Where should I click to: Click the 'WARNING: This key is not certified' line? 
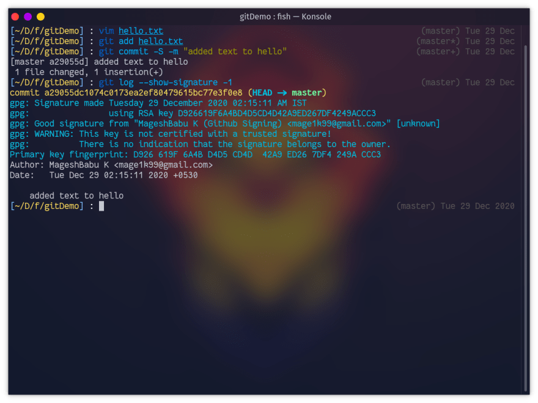[171, 134]
